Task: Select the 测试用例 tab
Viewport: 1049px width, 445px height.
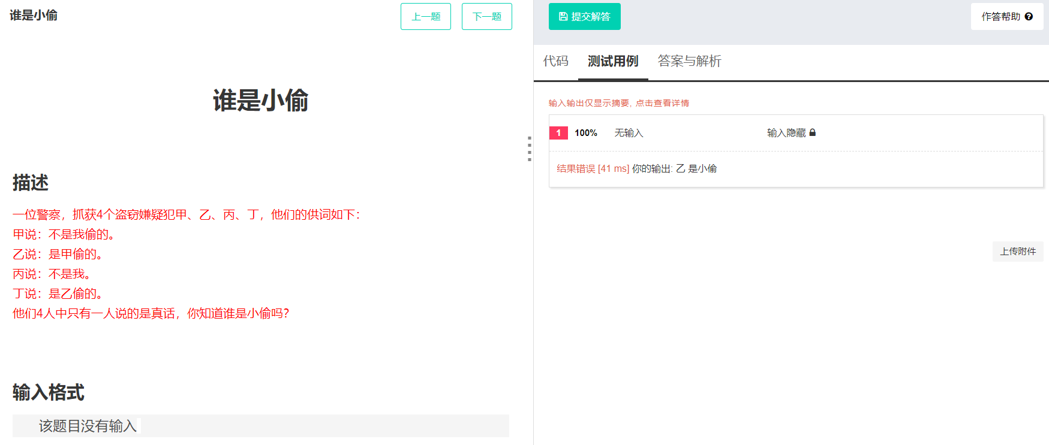Action: (x=613, y=61)
